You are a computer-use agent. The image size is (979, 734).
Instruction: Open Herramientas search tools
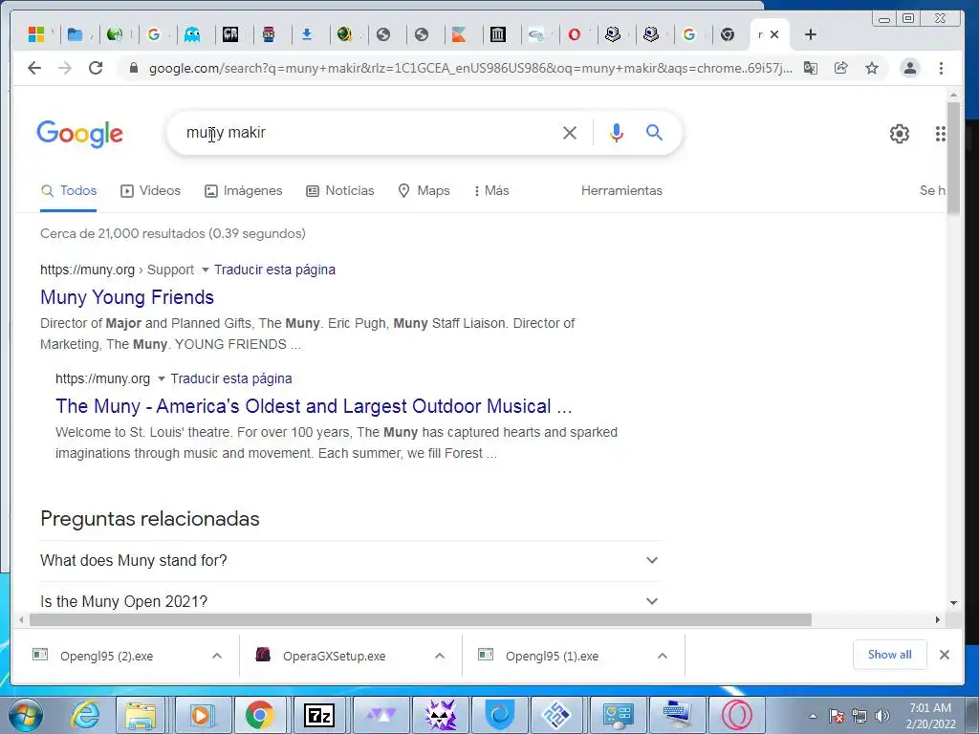click(x=621, y=190)
